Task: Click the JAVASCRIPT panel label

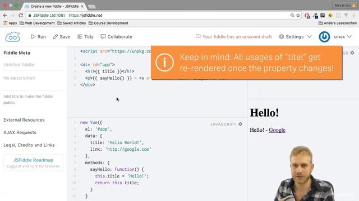Action: coord(223,124)
